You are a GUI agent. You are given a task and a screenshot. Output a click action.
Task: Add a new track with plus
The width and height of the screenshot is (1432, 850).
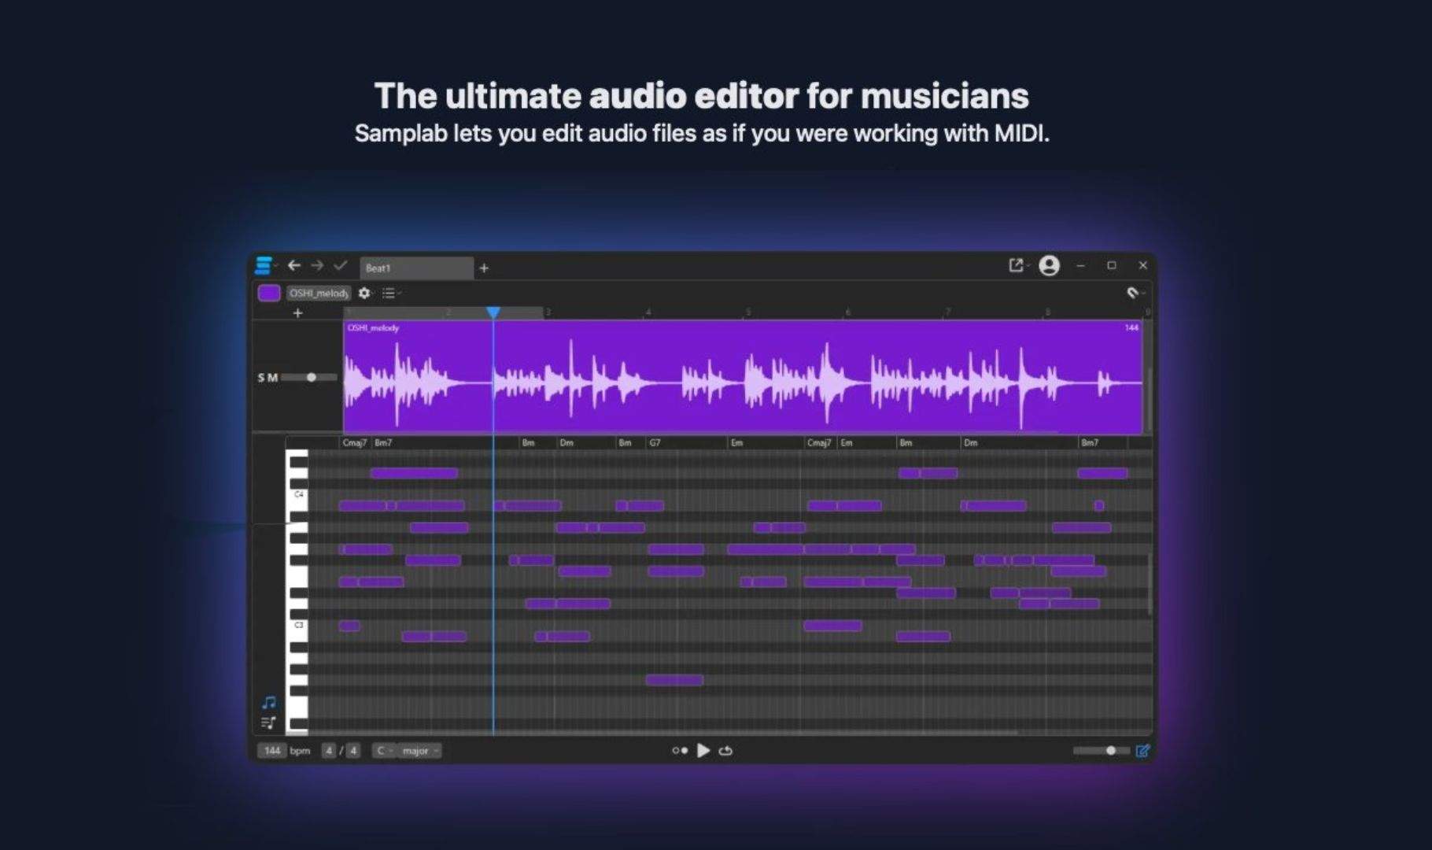click(x=297, y=313)
